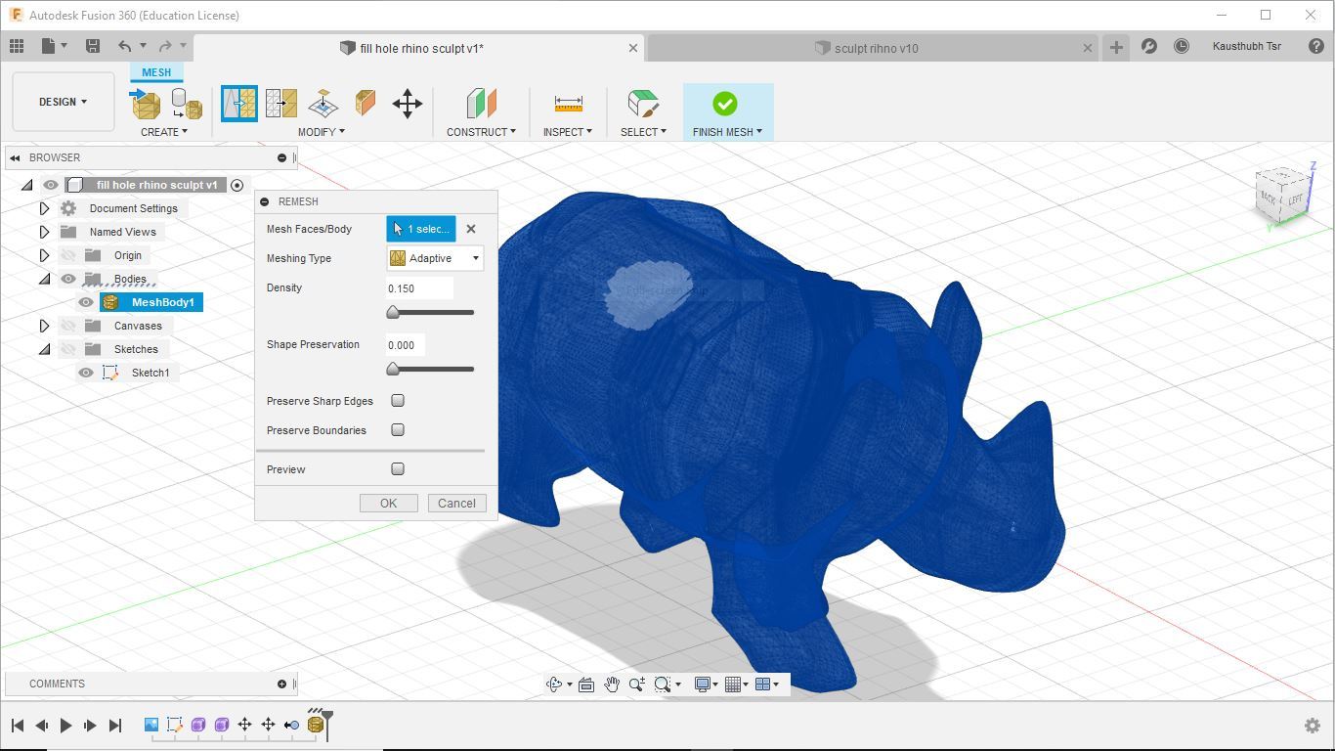Toggle visibility of Sketch1

pos(86,373)
